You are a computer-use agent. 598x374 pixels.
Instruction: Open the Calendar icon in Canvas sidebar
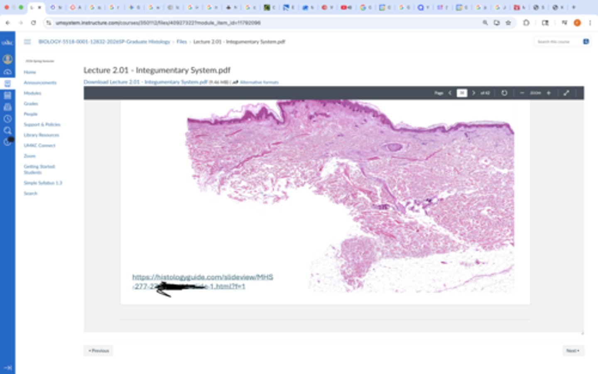pos(7,95)
